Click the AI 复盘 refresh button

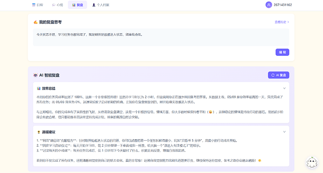coord(279,75)
